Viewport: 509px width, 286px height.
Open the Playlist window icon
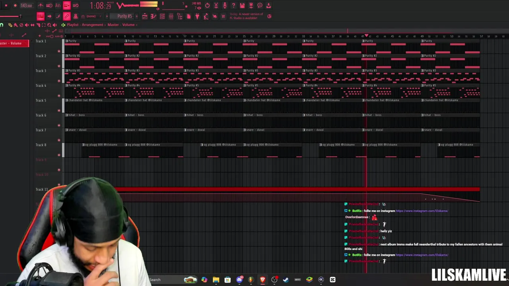tap(145, 16)
